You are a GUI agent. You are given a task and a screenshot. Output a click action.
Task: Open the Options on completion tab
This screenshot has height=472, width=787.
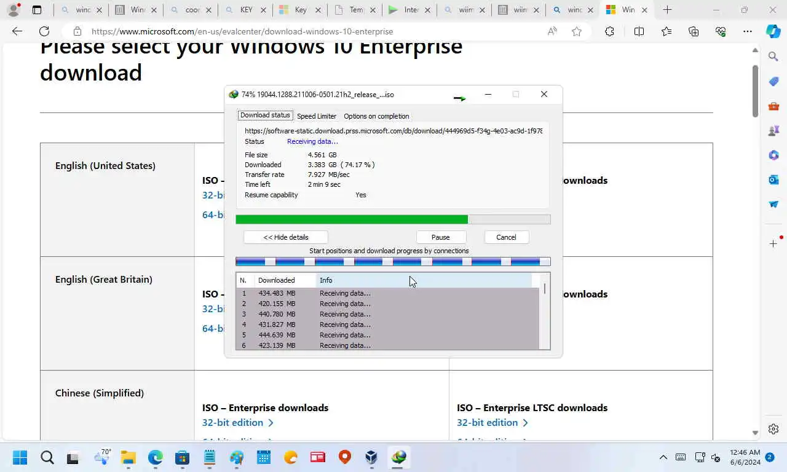376,116
